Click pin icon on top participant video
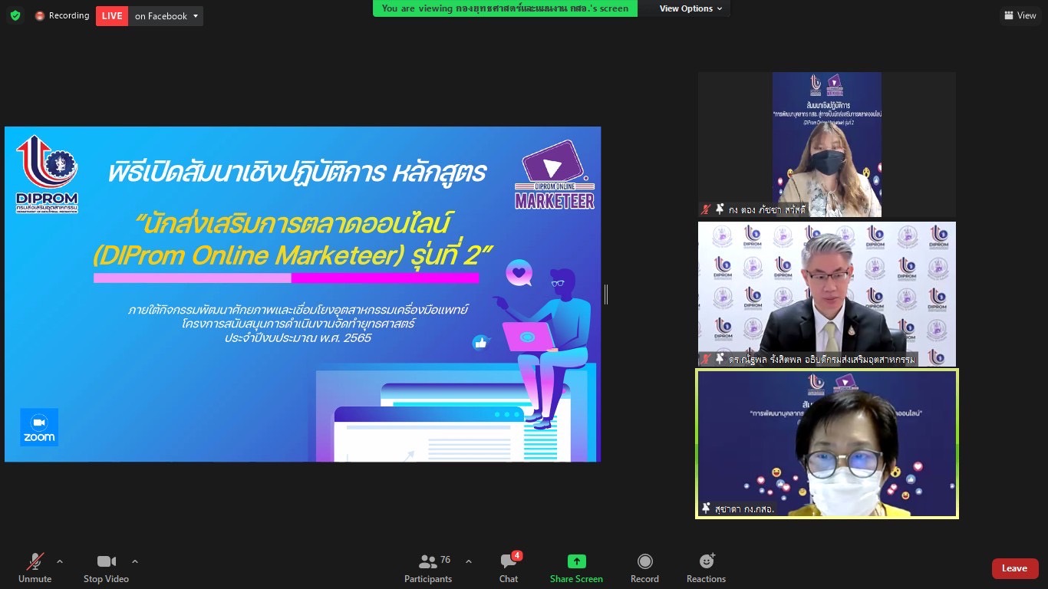 click(720, 209)
